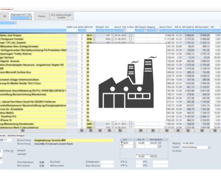Switch to the Buchhaltung tab
This screenshot has width=221, height=178.
(x=6, y=9)
